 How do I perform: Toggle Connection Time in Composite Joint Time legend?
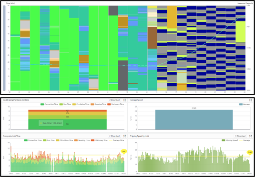[x=32, y=140]
